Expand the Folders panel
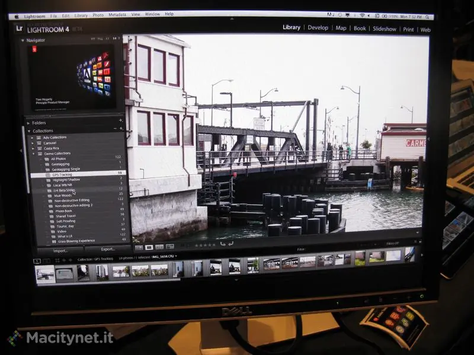Viewport: 474px width, 355px height. (x=28, y=123)
